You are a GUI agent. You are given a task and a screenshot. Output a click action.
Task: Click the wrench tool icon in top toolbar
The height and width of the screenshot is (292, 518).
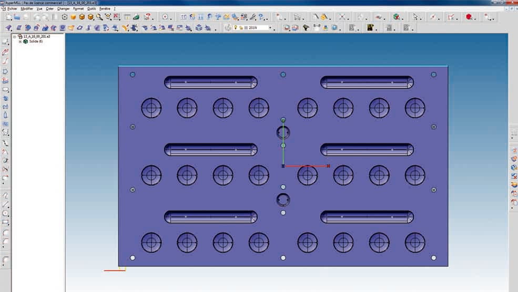tap(253, 17)
